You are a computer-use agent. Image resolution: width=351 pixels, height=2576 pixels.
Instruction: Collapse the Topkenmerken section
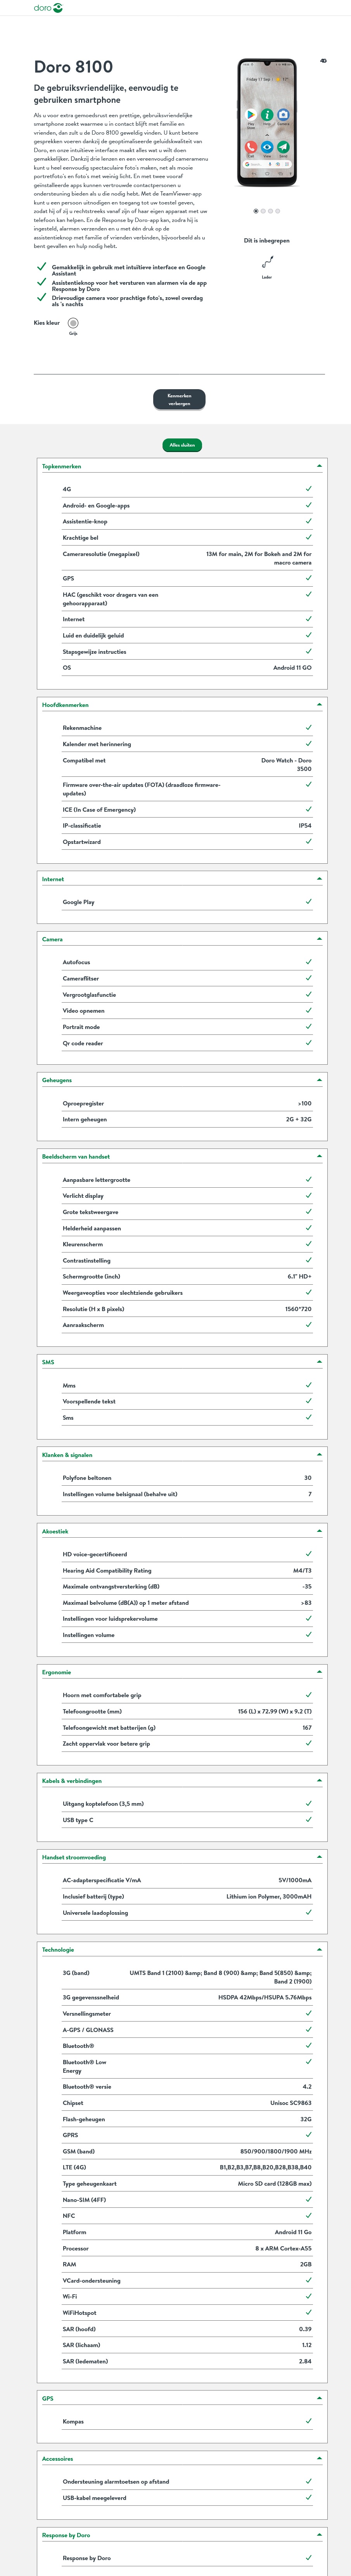(x=319, y=466)
